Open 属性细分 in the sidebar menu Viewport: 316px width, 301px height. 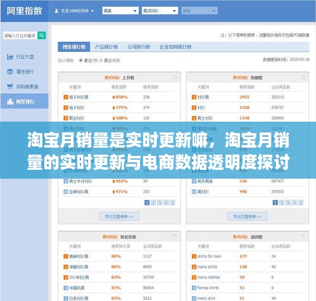[25, 72]
